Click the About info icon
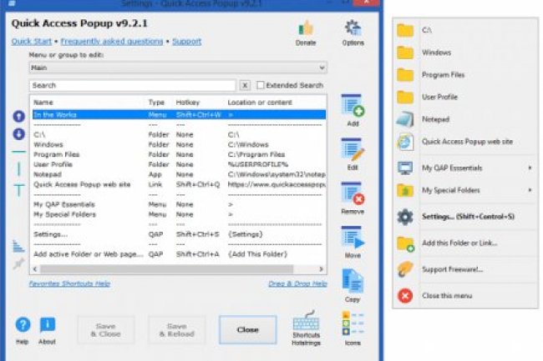The width and height of the screenshot is (543, 361). 47,324
